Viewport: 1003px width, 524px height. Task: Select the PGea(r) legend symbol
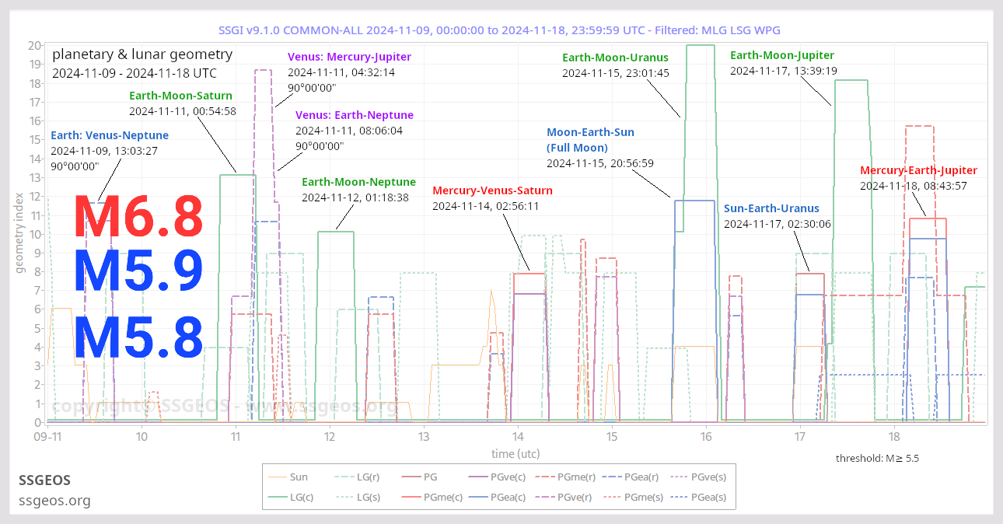[611, 477]
